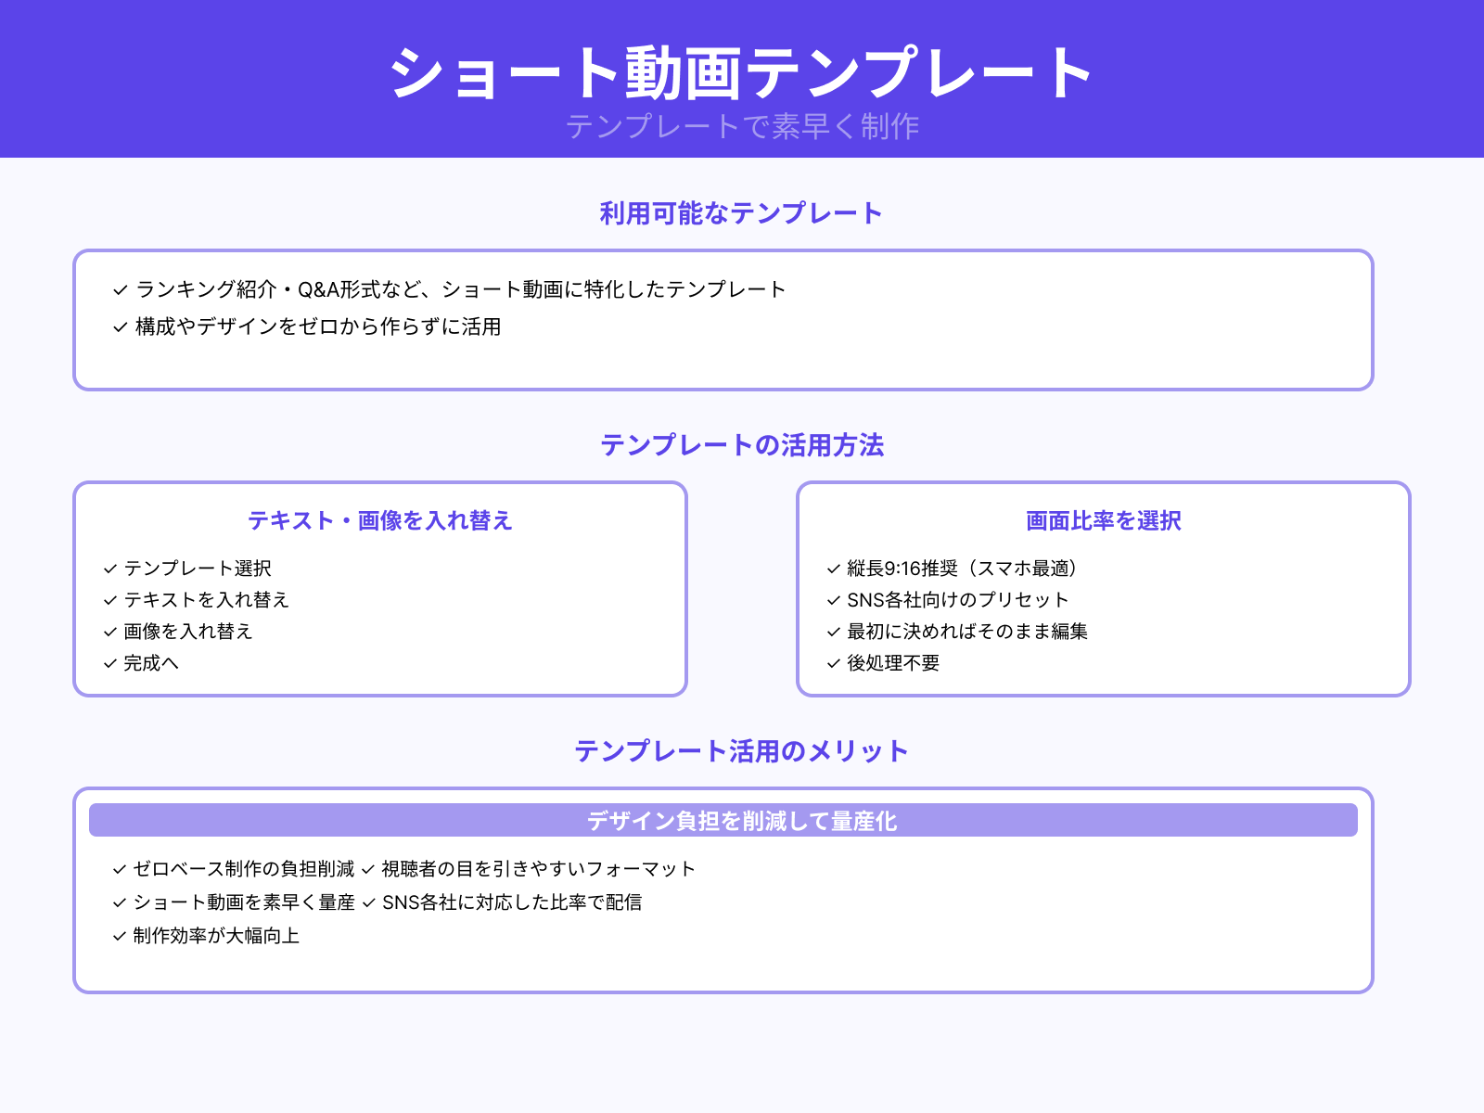Click the checkmark icon beside 完成へ
Image resolution: width=1484 pixels, height=1113 pixels.
click(110, 663)
